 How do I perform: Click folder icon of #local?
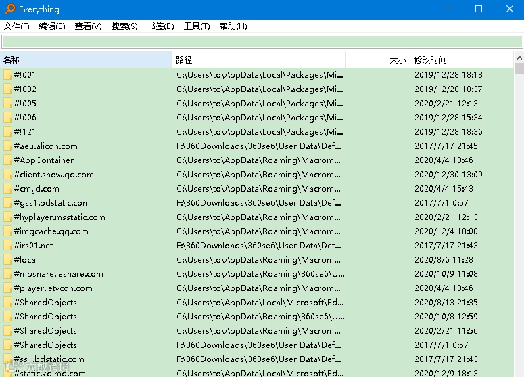(x=7, y=260)
